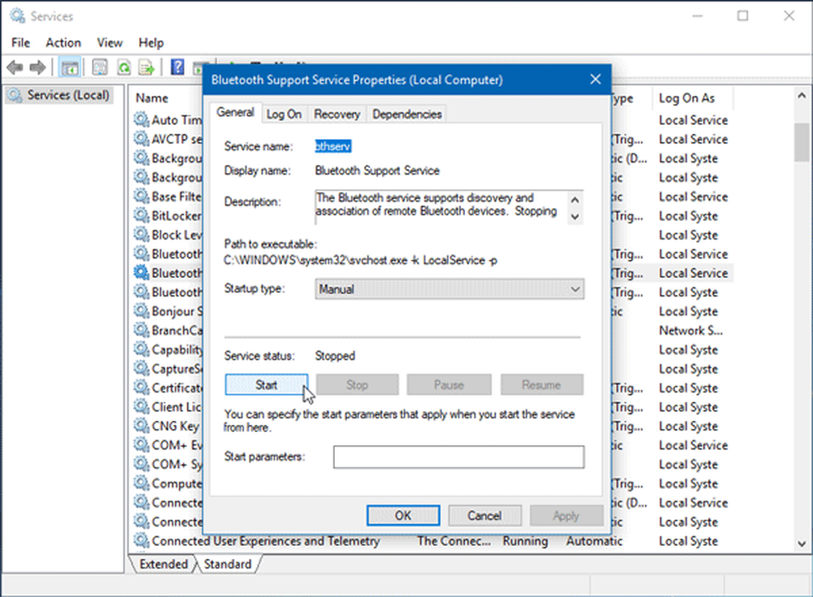Open the File menu
The image size is (813, 597).
pyautogui.click(x=21, y=42)
